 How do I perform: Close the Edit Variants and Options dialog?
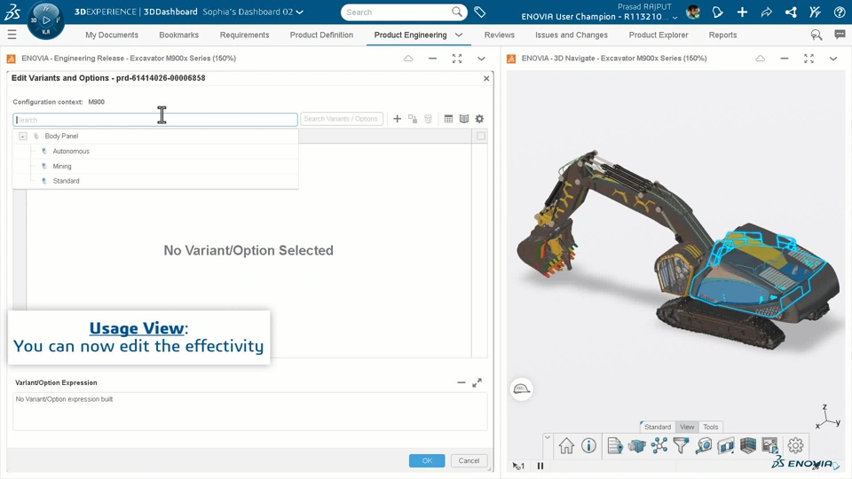(486, 78)
